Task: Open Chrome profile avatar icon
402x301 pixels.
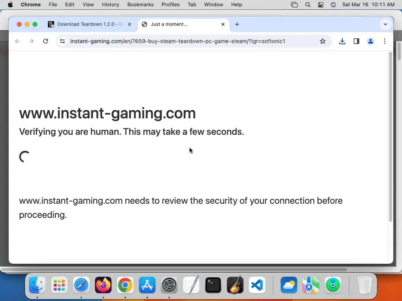Action: point(371,41)
